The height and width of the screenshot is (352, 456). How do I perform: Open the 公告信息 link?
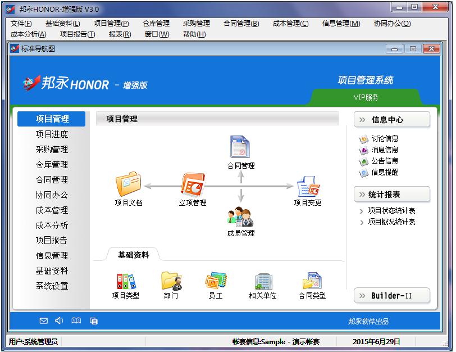coord(385,161)
